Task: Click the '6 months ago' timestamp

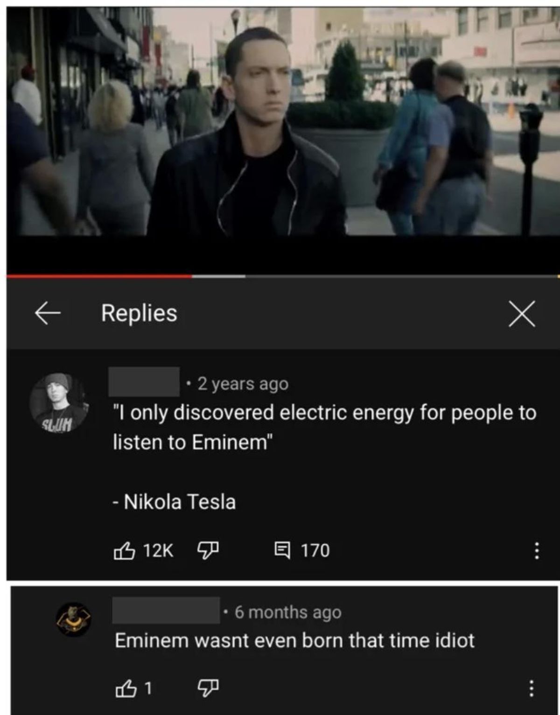Action: [288, 612]
